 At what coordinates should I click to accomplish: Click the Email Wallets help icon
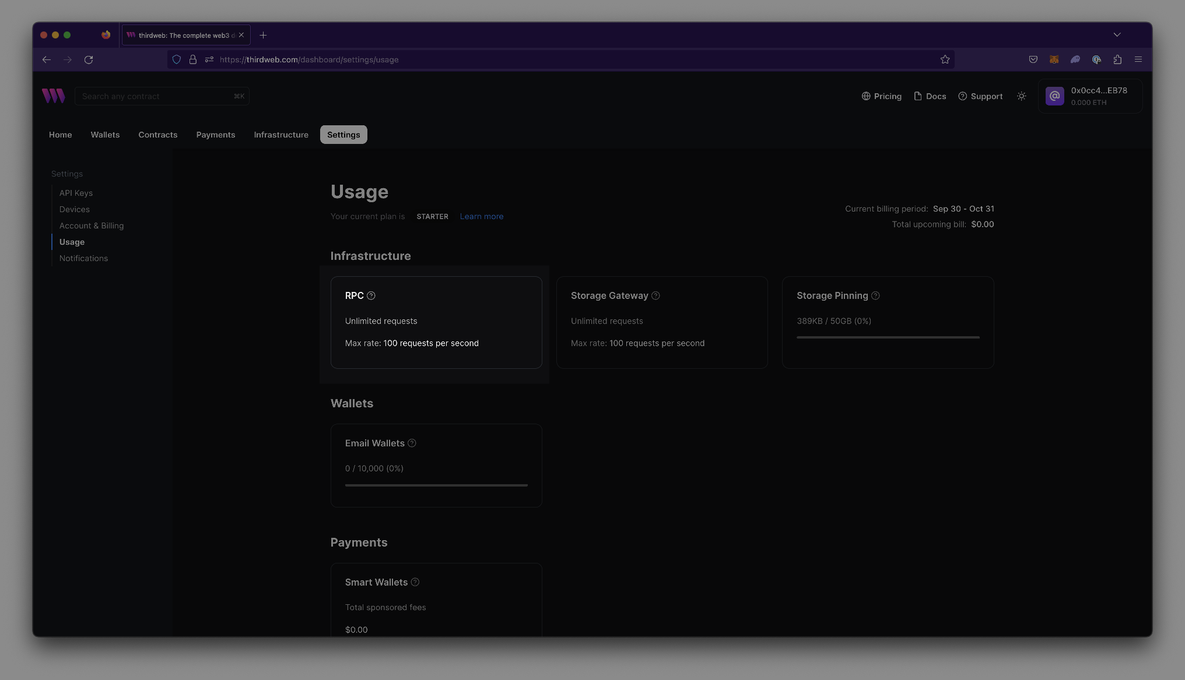click(412, 443)
